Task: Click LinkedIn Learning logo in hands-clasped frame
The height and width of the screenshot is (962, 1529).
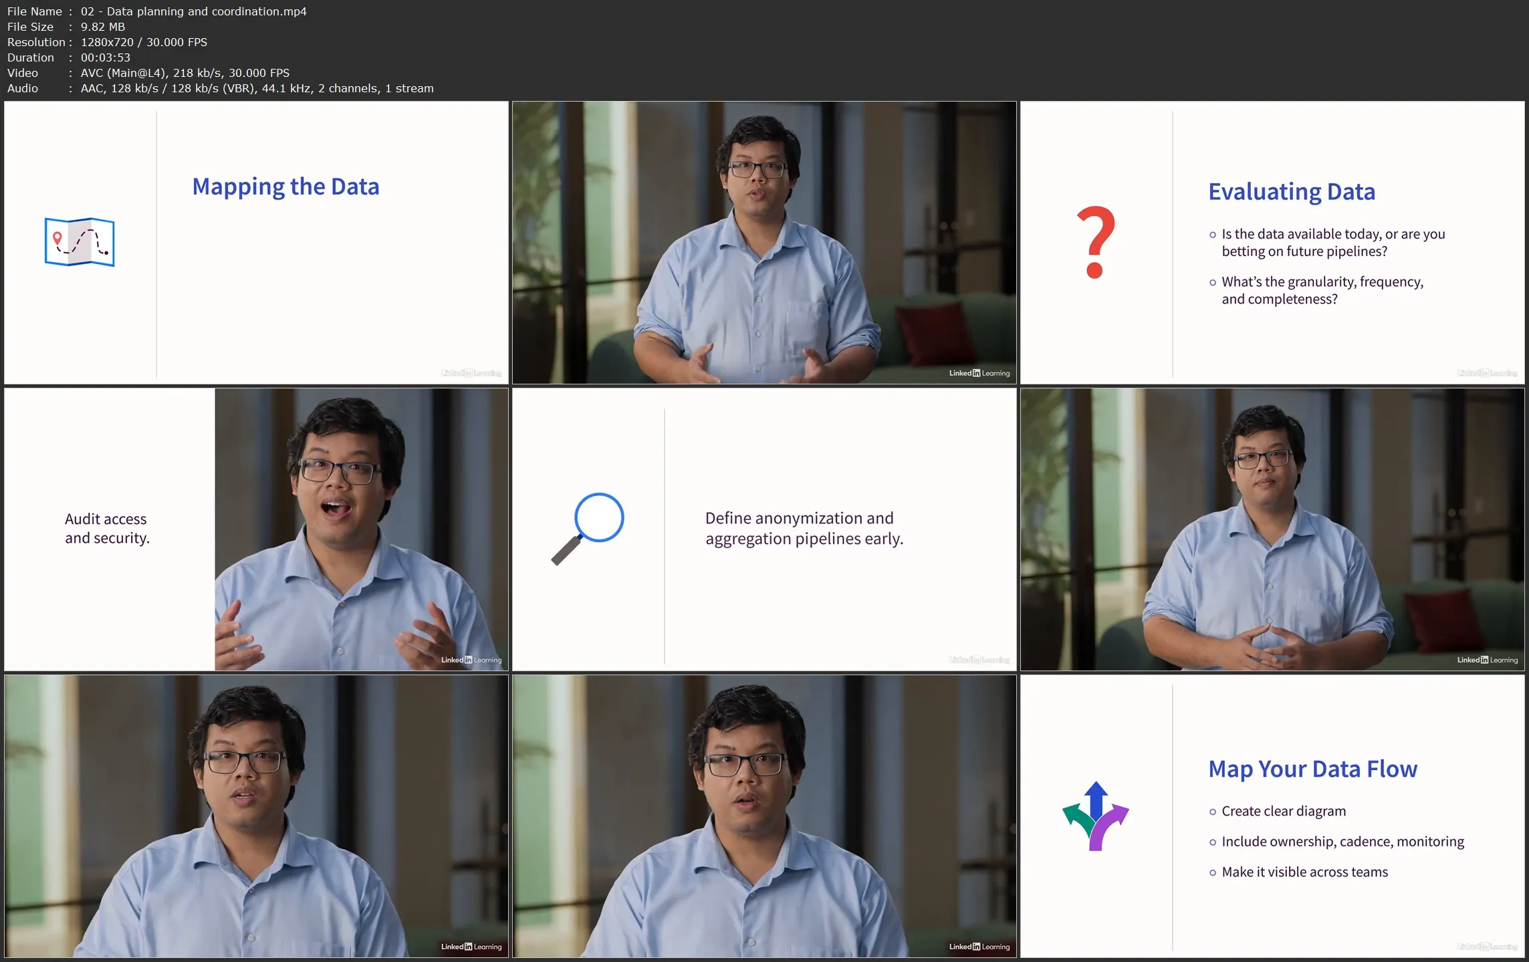Action: point(1487,660)
